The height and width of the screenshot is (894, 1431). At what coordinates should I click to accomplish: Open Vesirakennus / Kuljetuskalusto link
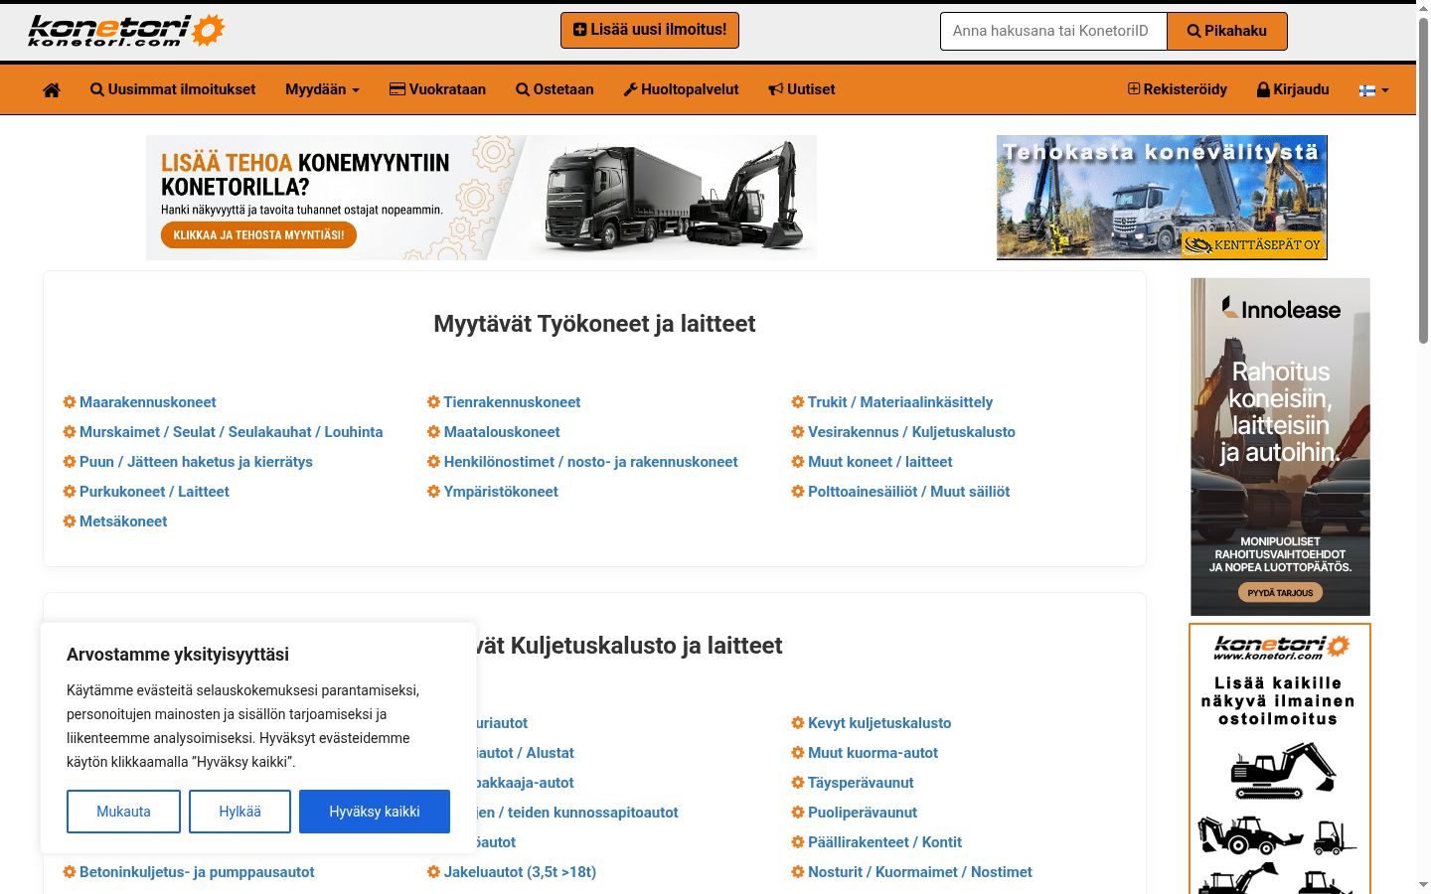pos(911,432)
